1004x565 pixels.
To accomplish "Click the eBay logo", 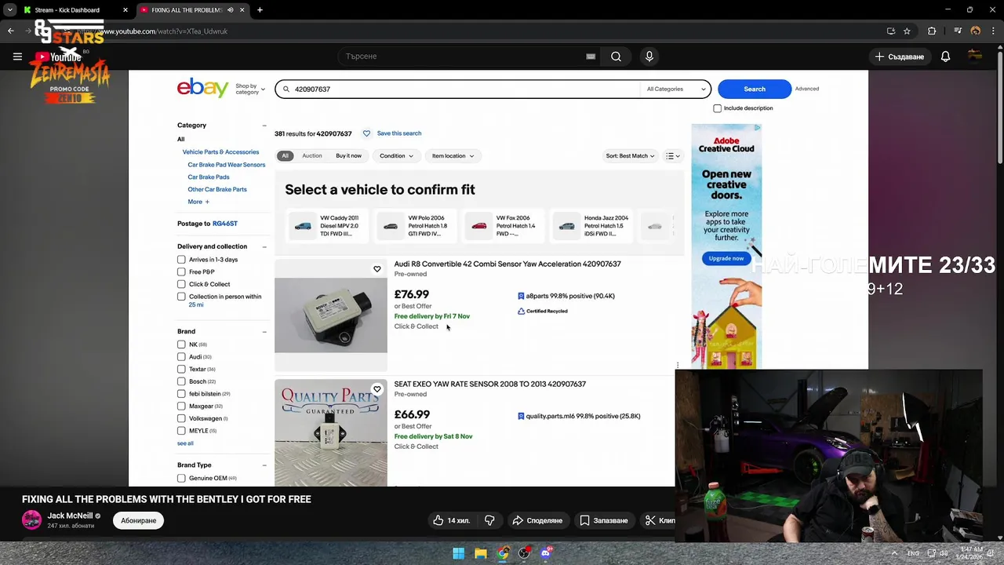I will pos(202,87).
